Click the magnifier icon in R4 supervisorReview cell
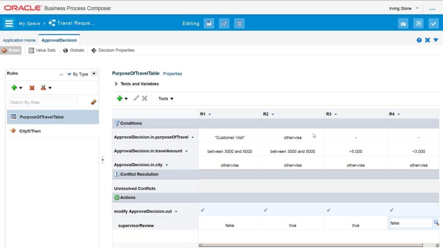443x249 pixels. (x=436, y=223)
